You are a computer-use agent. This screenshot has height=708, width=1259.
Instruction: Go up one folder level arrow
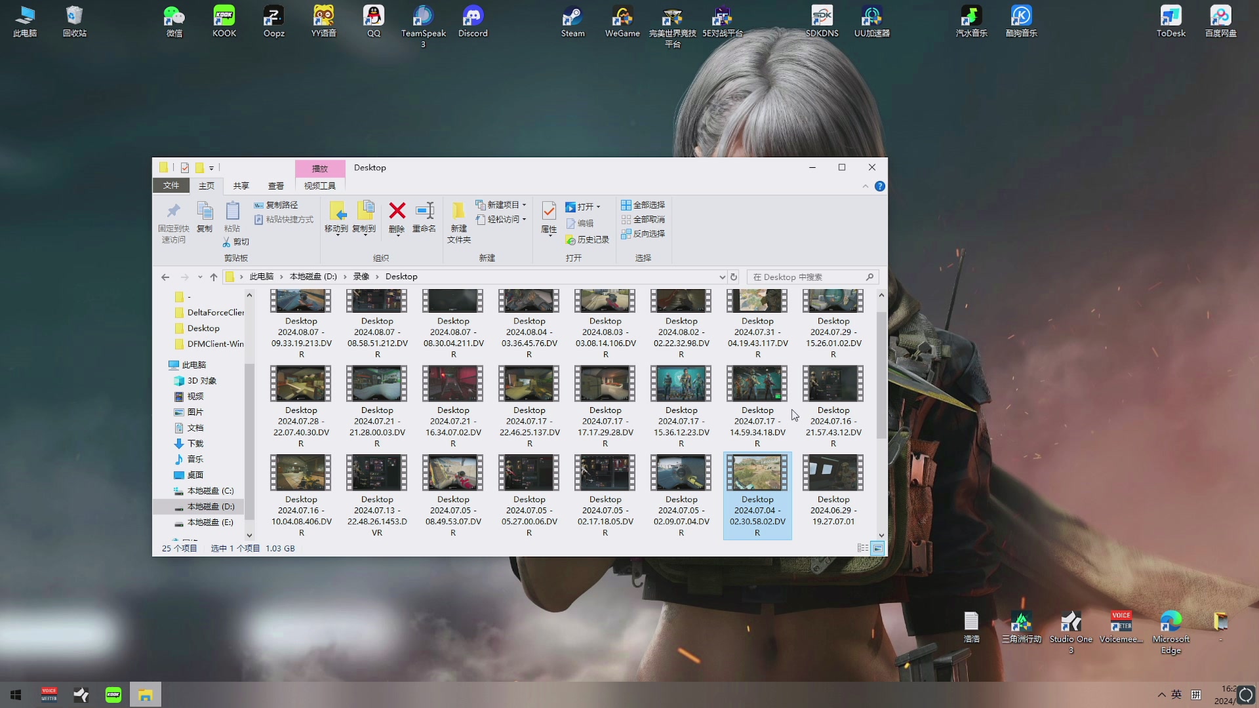214,277
